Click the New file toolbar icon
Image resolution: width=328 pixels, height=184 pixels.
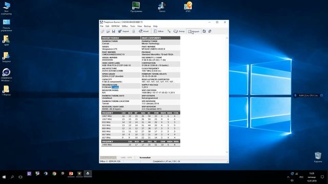point(102,31)
